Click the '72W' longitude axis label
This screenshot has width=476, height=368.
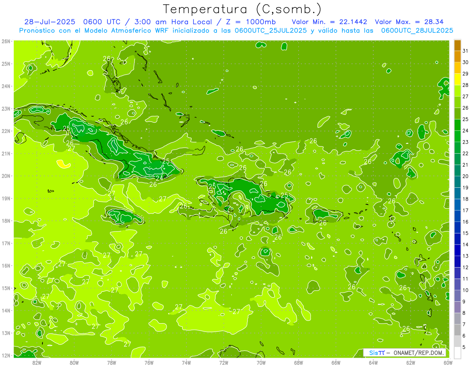tap(224, 362)
